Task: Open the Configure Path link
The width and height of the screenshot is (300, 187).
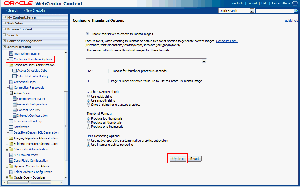Action: tap(227, 41)
